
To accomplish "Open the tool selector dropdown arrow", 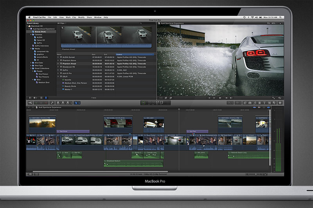I will [x=79, y=103].
